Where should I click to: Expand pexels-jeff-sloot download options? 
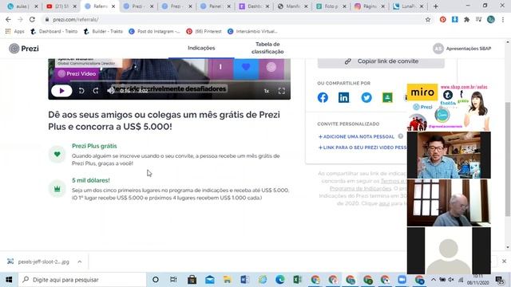click(80, 261)
